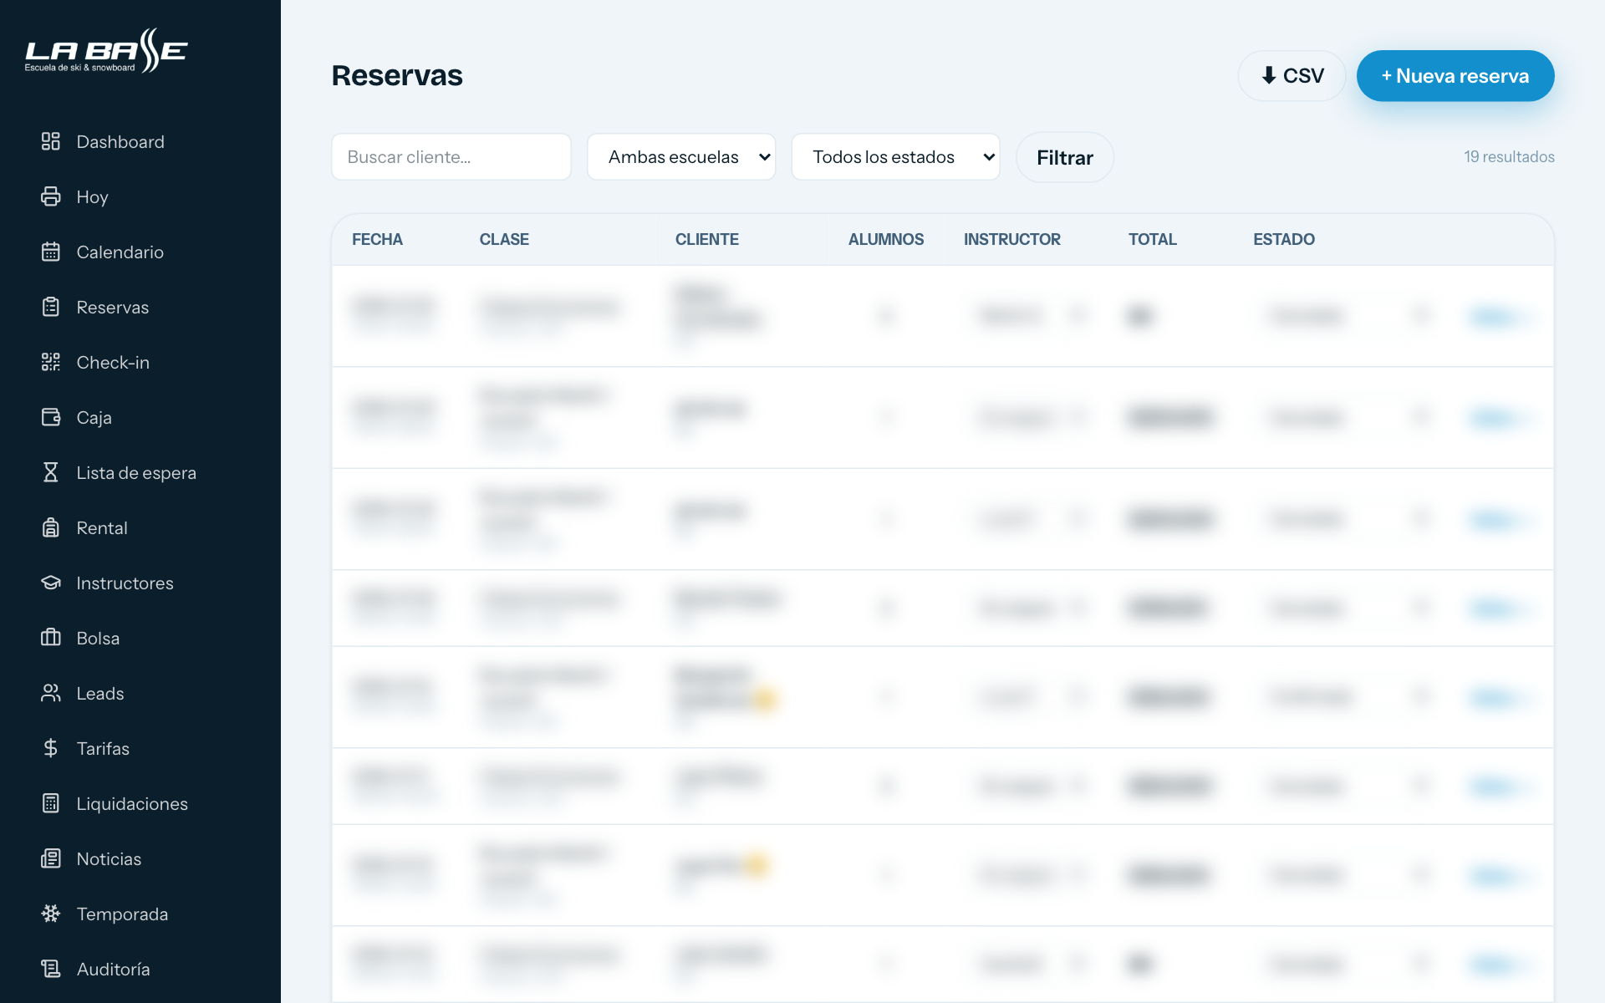Click the Instructores graduation cap icon
Viewport: 1605px width, 1003px height.
51,583
